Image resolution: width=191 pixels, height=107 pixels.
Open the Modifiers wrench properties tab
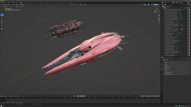point(162,76)
